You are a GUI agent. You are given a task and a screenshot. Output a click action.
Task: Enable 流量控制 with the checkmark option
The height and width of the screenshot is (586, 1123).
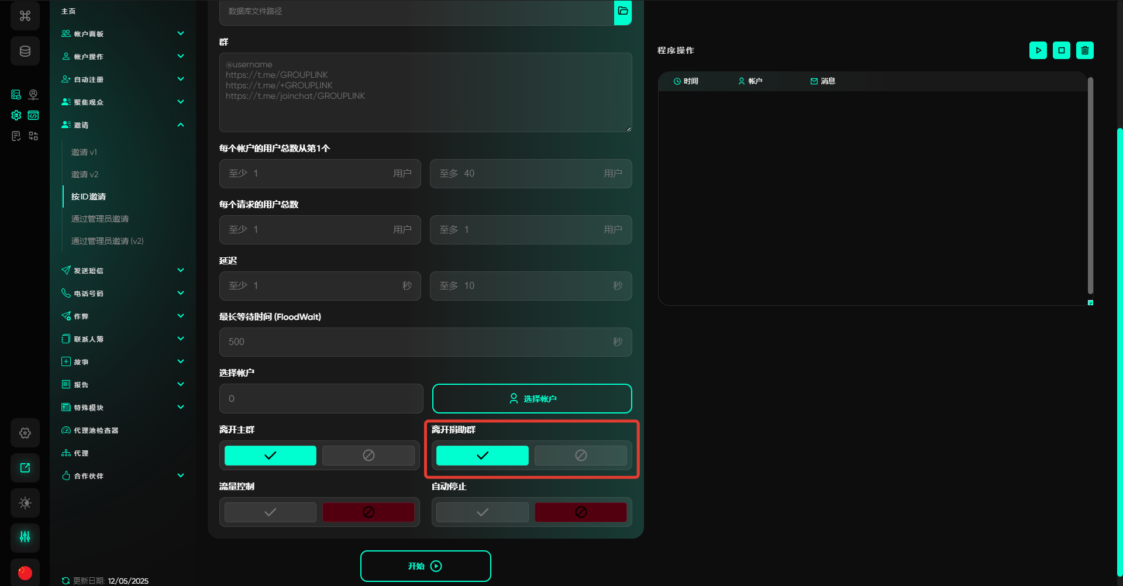click(270, 512)
